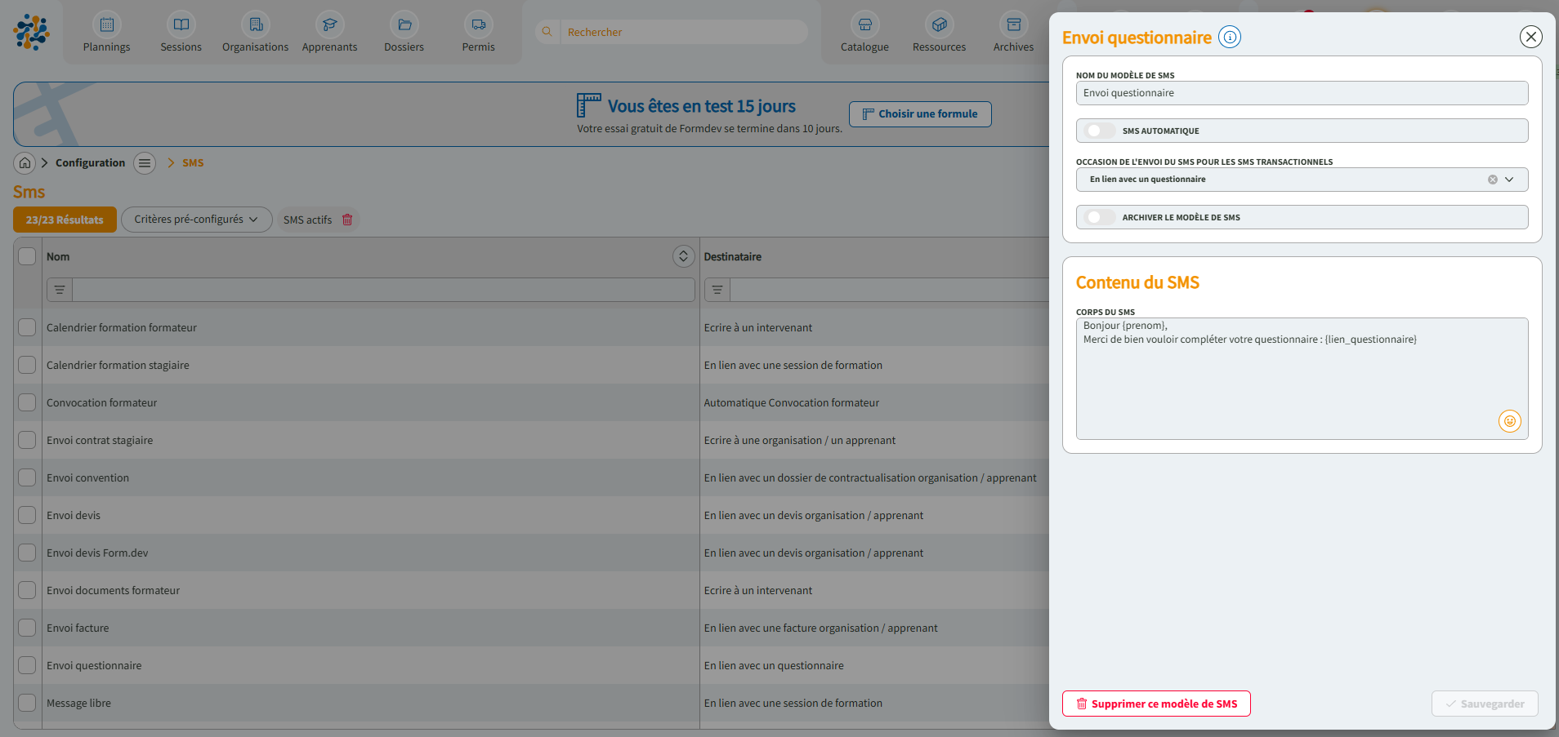This screenshot has height=737, width=1559.
Task: Click the home icon in breadcrumb
Action: 25,163
